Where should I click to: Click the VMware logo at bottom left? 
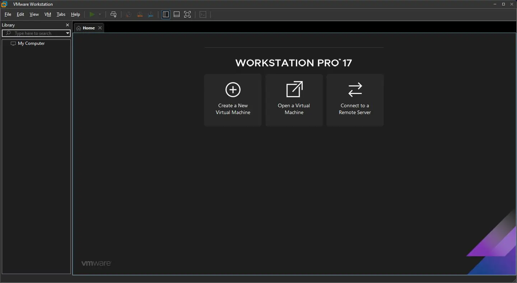coord(96,263)
